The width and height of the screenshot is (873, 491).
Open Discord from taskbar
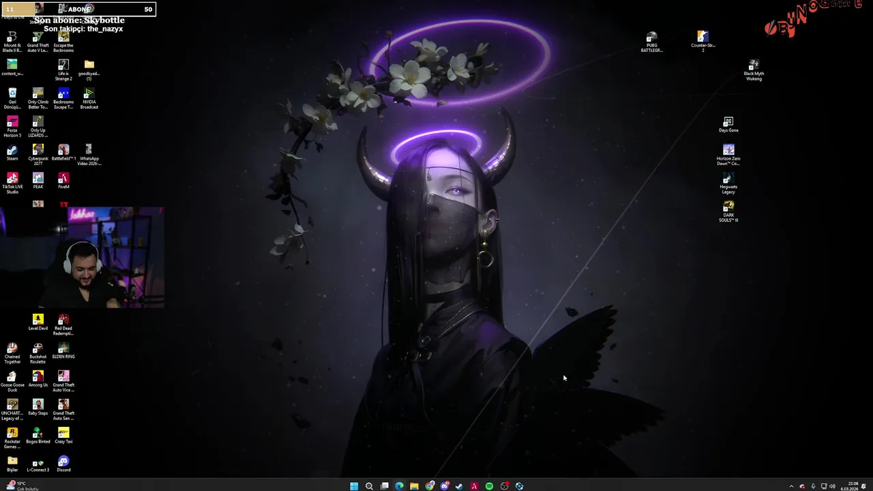445,486
